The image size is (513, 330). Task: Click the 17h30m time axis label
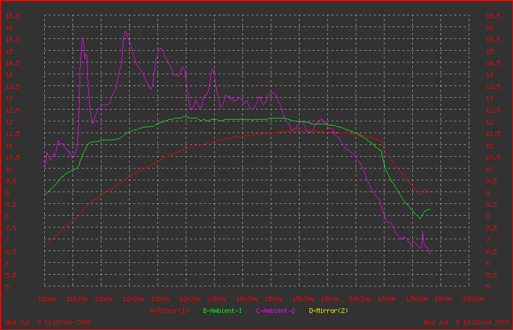click(x=416, y=299)
